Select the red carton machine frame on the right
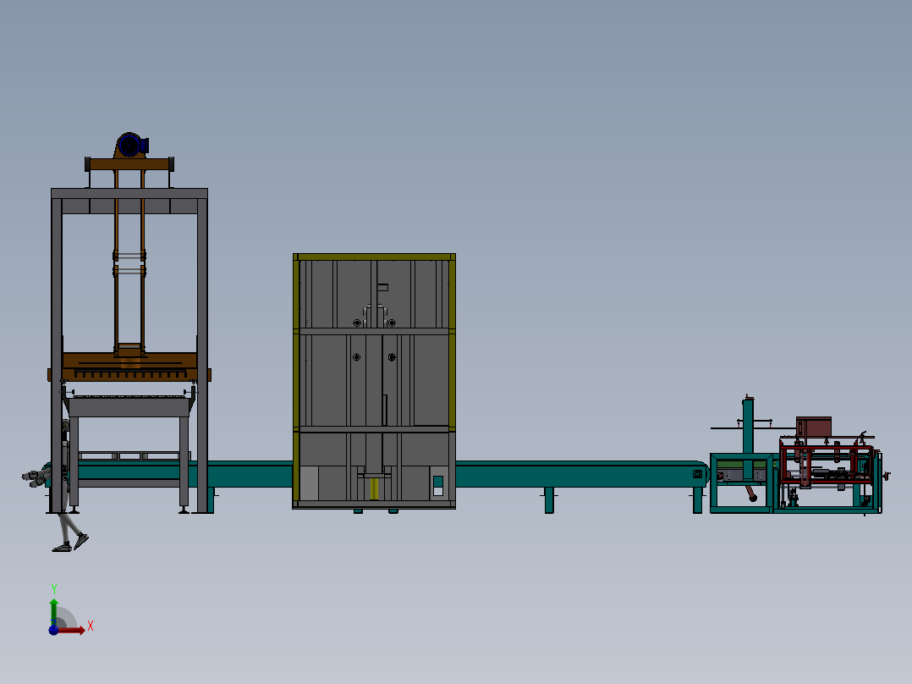 (826, 465)
